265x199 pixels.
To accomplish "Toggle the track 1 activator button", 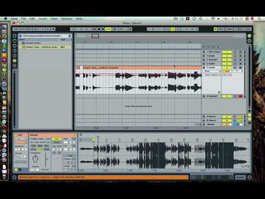I will pos(227,52).
